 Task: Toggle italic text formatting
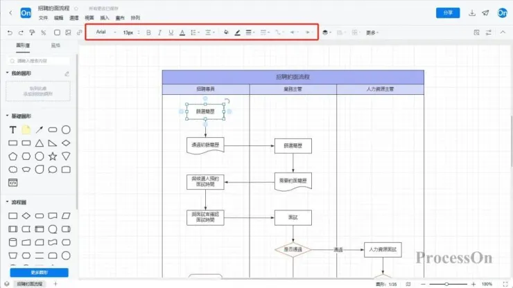point(159,33)
